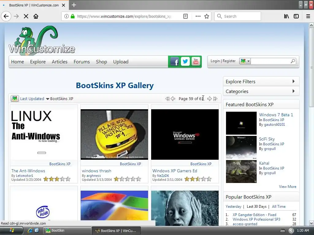This screenshot has width=314, height=235.
Task: Click the gallery icon beside Last Updated
Action: pyautogui.click(x=15, y=99)
